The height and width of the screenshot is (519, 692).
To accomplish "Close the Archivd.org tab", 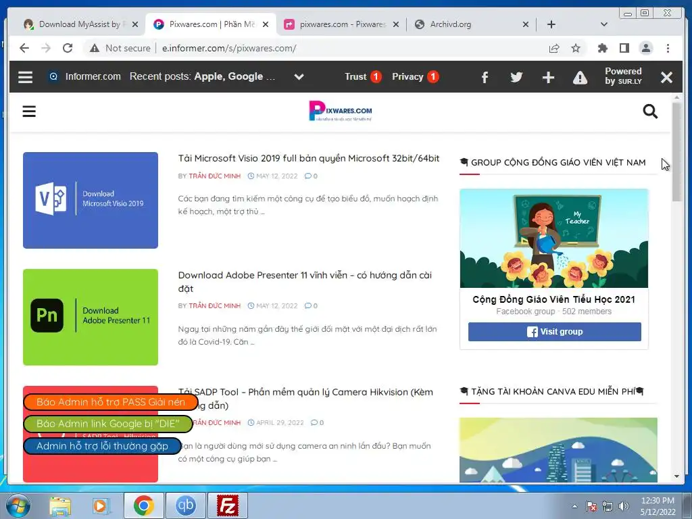I will (526, 24).
